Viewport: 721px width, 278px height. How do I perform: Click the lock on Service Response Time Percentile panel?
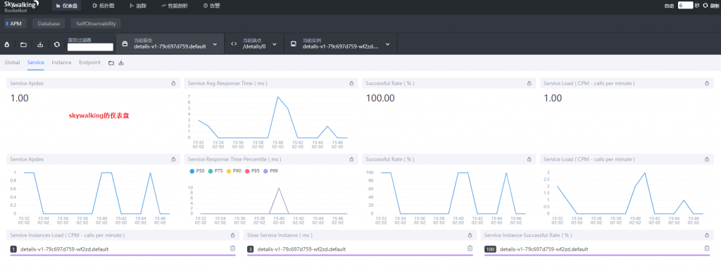click(351, 160)
